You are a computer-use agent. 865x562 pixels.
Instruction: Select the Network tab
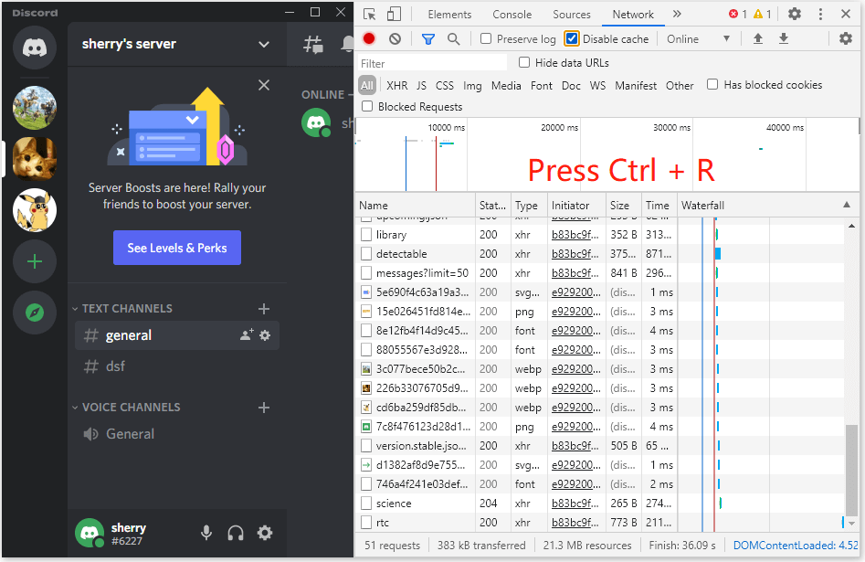(633, 15)
